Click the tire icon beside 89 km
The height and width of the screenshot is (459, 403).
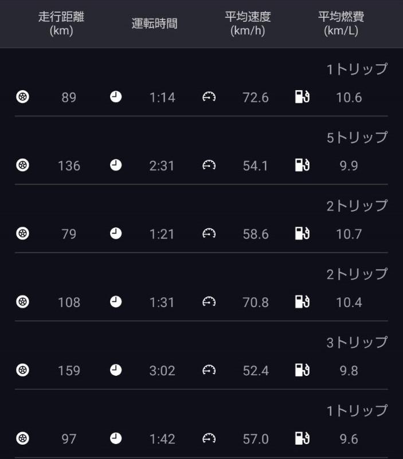(22, 97)
